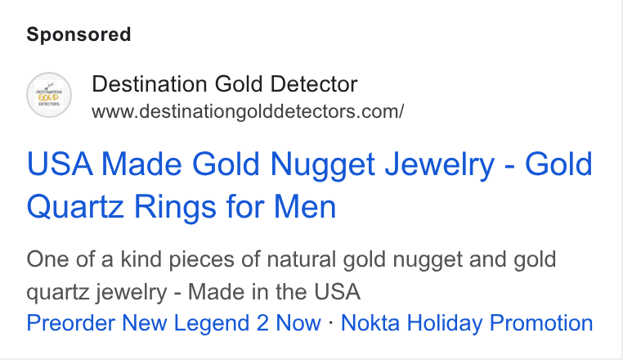623x360 pixels.
Task: Click the word 'Nokta' in the sitelink
Action: (x=370, y=322)
